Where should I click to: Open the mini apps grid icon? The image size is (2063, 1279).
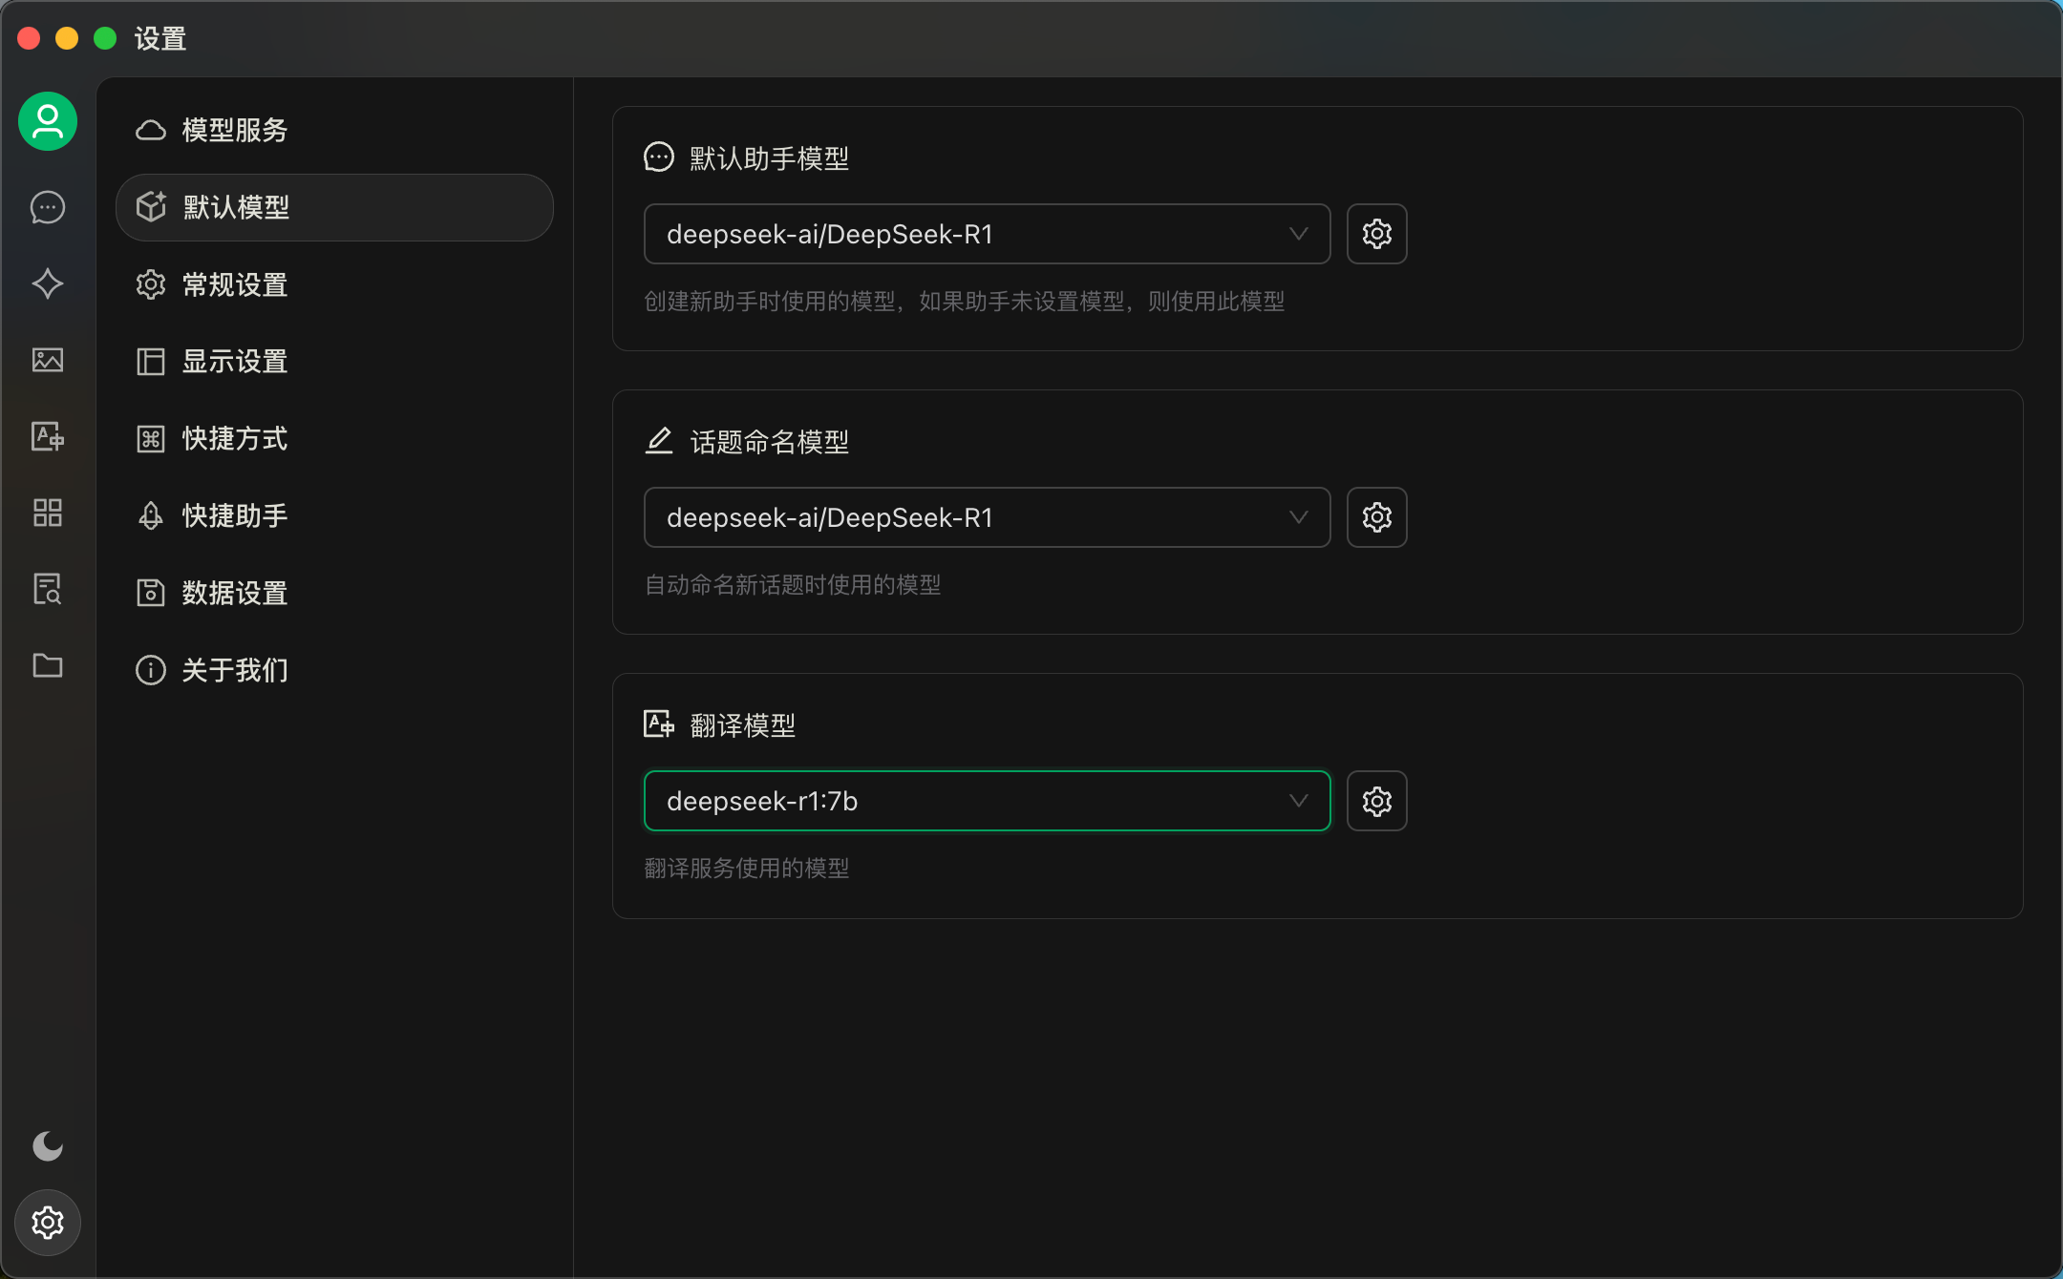[x=48, y=513]
